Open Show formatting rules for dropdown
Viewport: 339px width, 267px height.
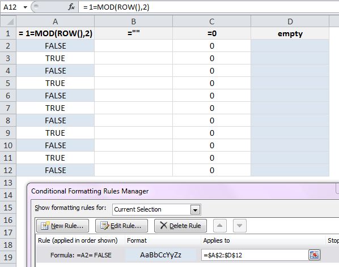pyautogui.click(x=156, y=209)
